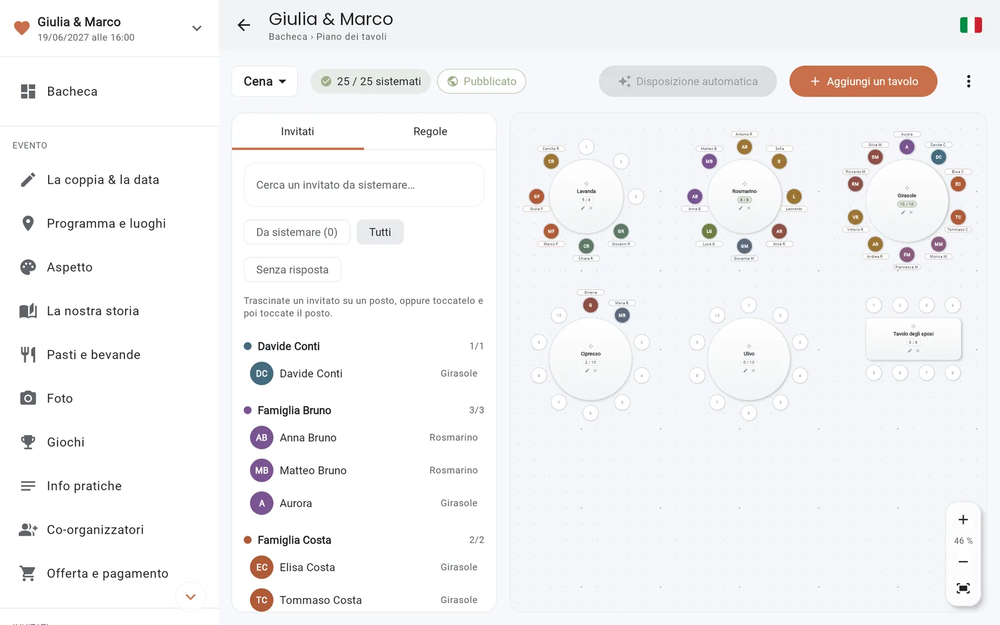Screen dimensions: 1000x625
Task: Go back using the arrow icon
Action: [x=244, y=25]
